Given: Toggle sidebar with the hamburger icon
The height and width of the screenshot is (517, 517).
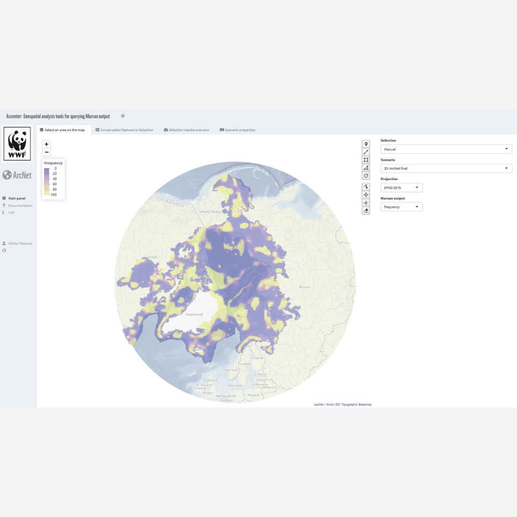Looking at the screenshot, I should tap(123, 116).
